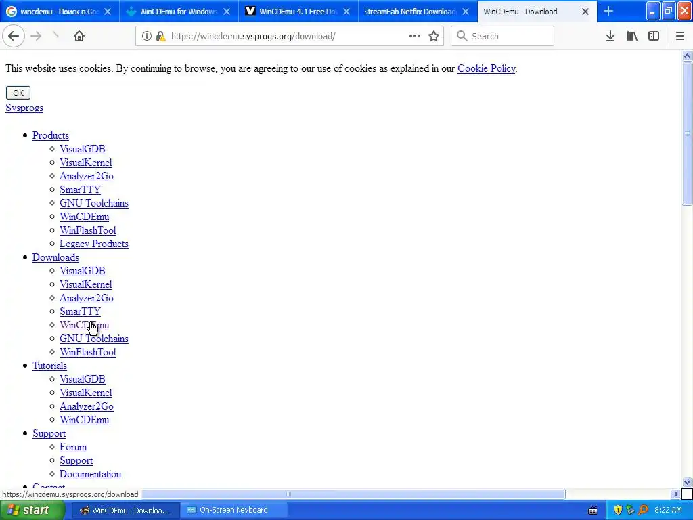This screenshot has height=520, width=693.
Task: Open Analyzer2Go under Products
Action: (x=87, y=176)
